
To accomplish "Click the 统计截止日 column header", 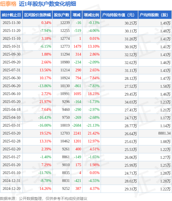I will [11, 15].
